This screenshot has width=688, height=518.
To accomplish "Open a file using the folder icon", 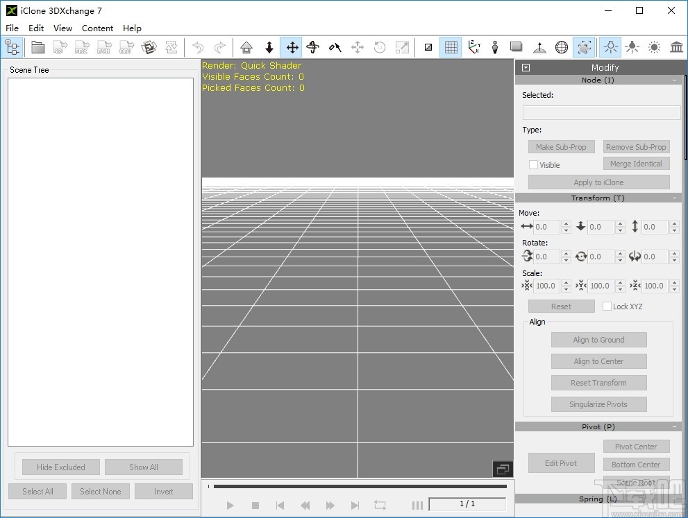I will pyautogui.click(x=38, y=47).
